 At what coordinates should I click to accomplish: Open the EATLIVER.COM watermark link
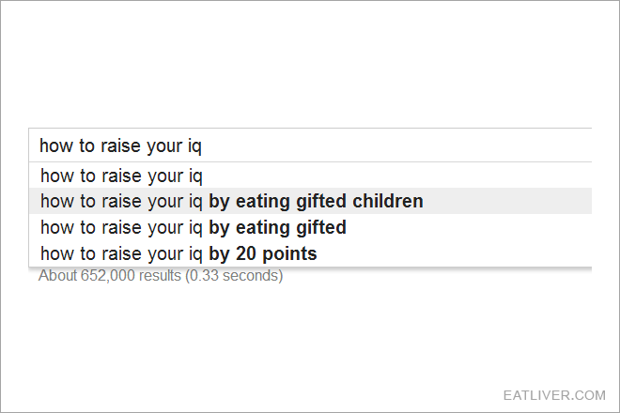click(554, 395)
